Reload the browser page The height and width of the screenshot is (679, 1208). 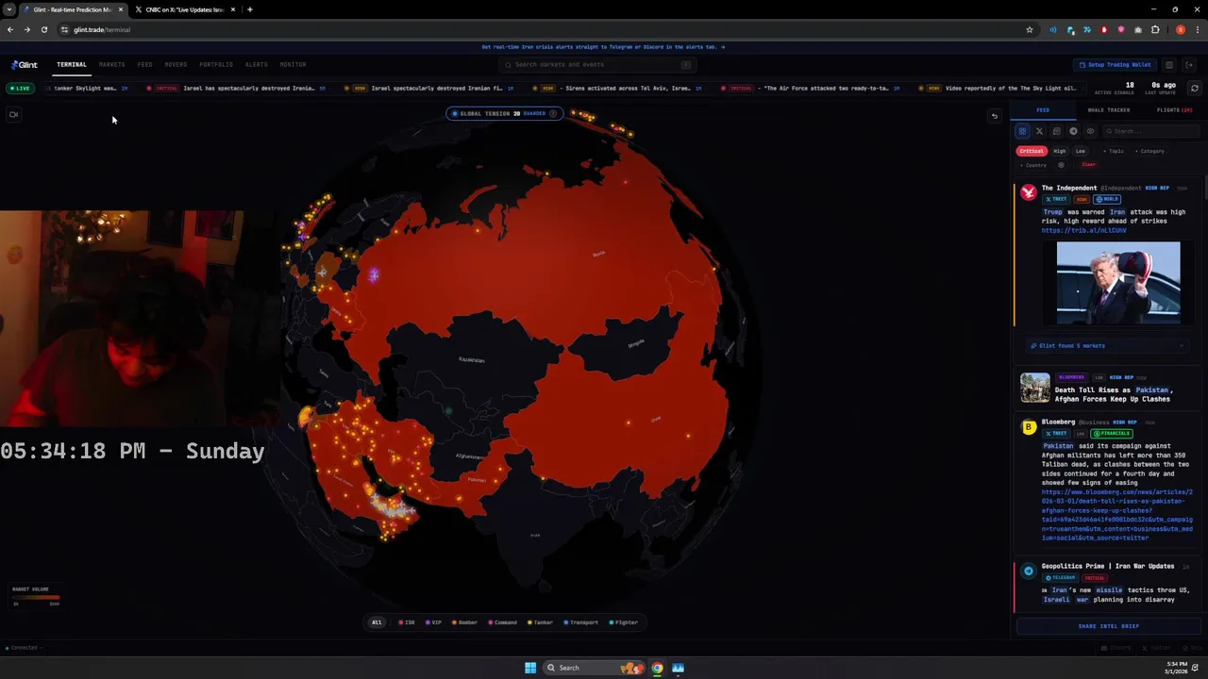pos(43,29)
